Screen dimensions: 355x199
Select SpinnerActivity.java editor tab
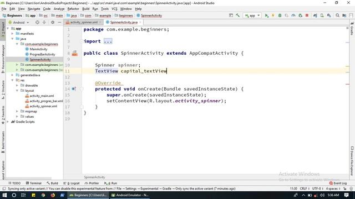coord(124,22)
